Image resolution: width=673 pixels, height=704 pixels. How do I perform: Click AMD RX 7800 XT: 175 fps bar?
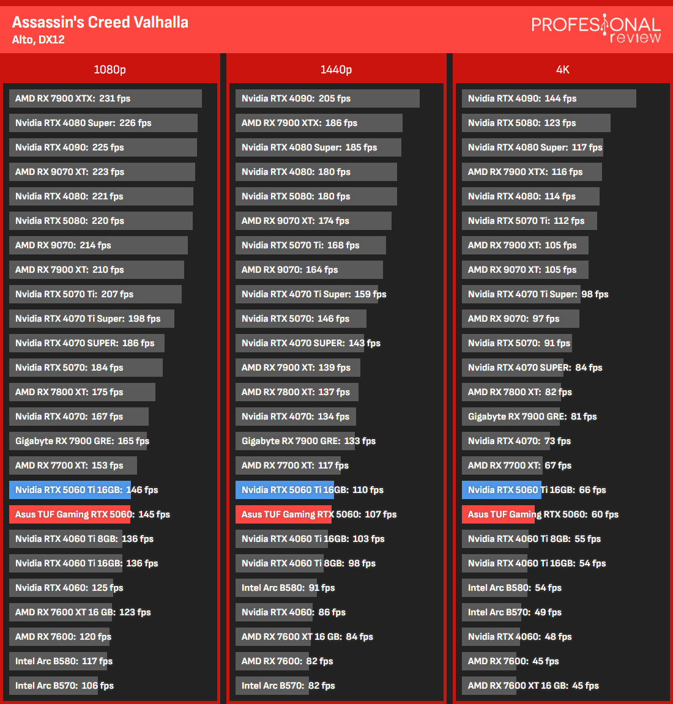(82, 392)
